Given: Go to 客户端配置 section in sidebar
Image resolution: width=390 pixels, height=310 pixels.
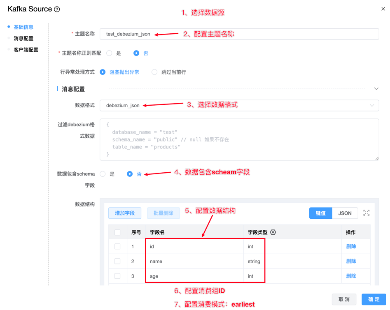Looking at the screenshot, I should click(x=26, y=50).
